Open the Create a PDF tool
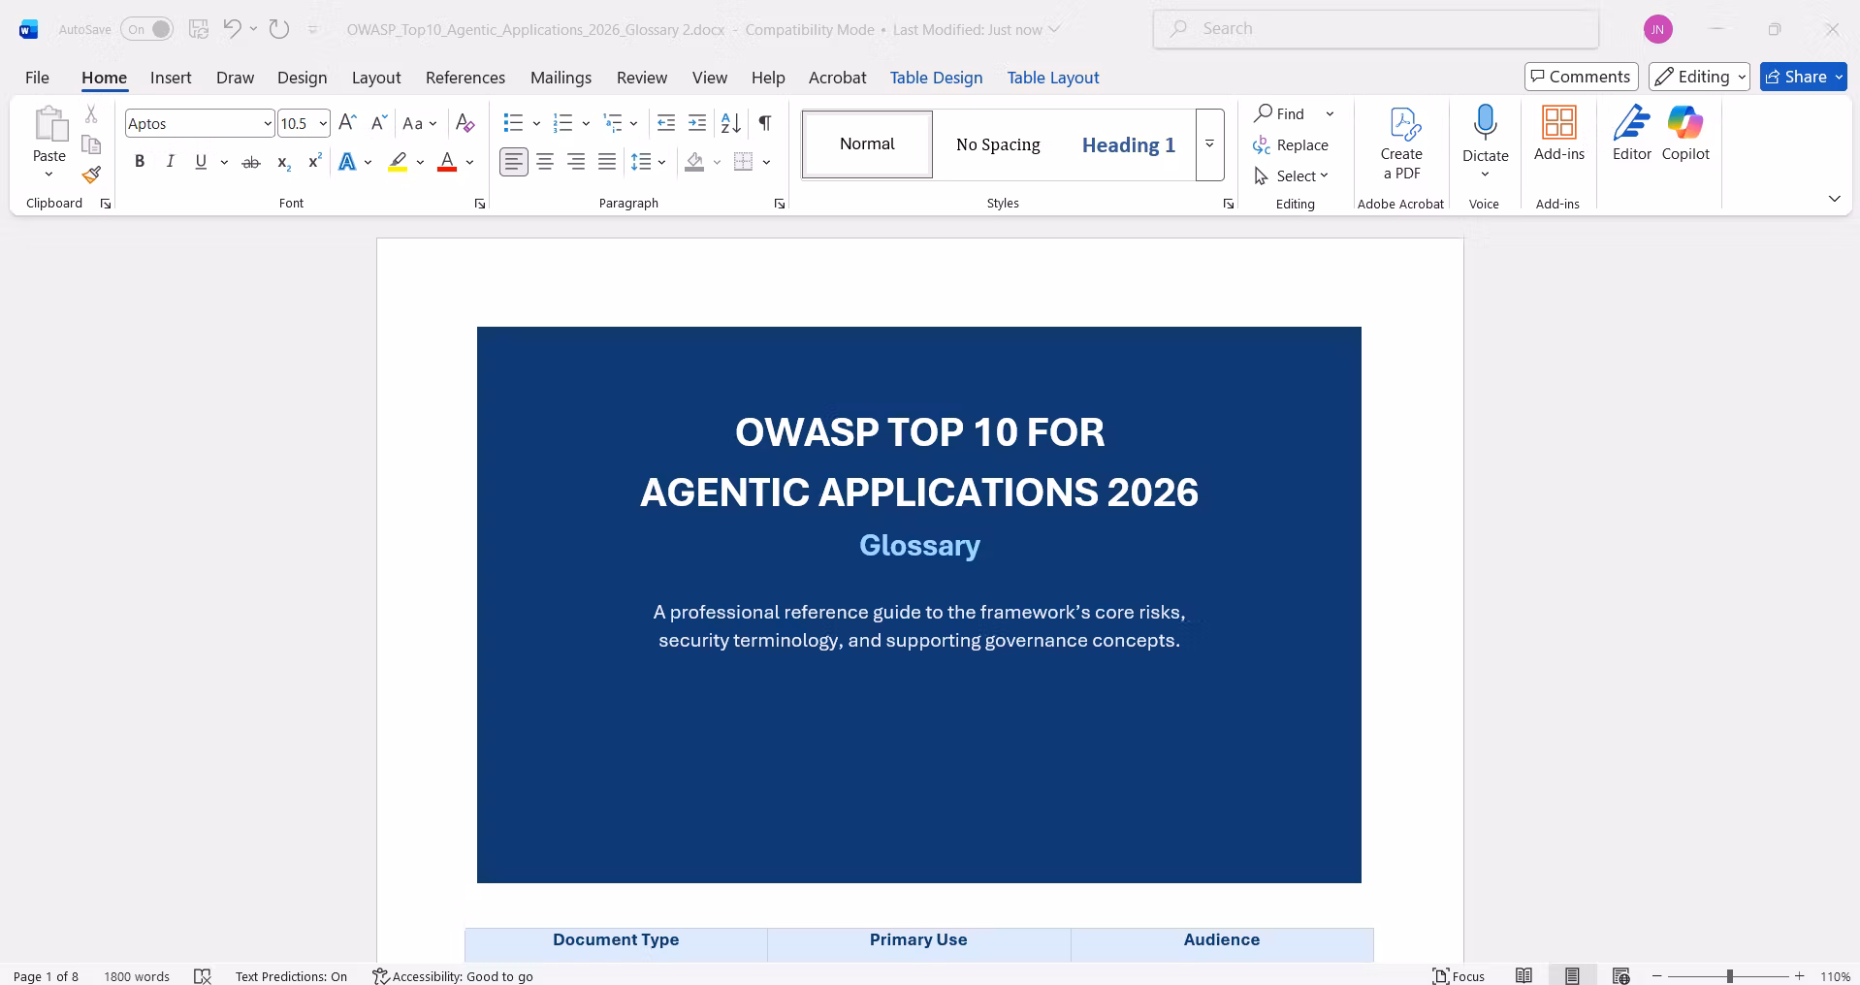 point(1401,143)
